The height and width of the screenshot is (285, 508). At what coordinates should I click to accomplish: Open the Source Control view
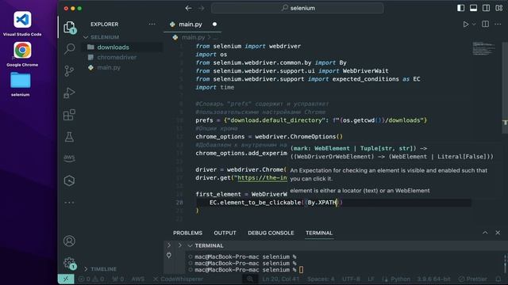click(x=69, y=70)
